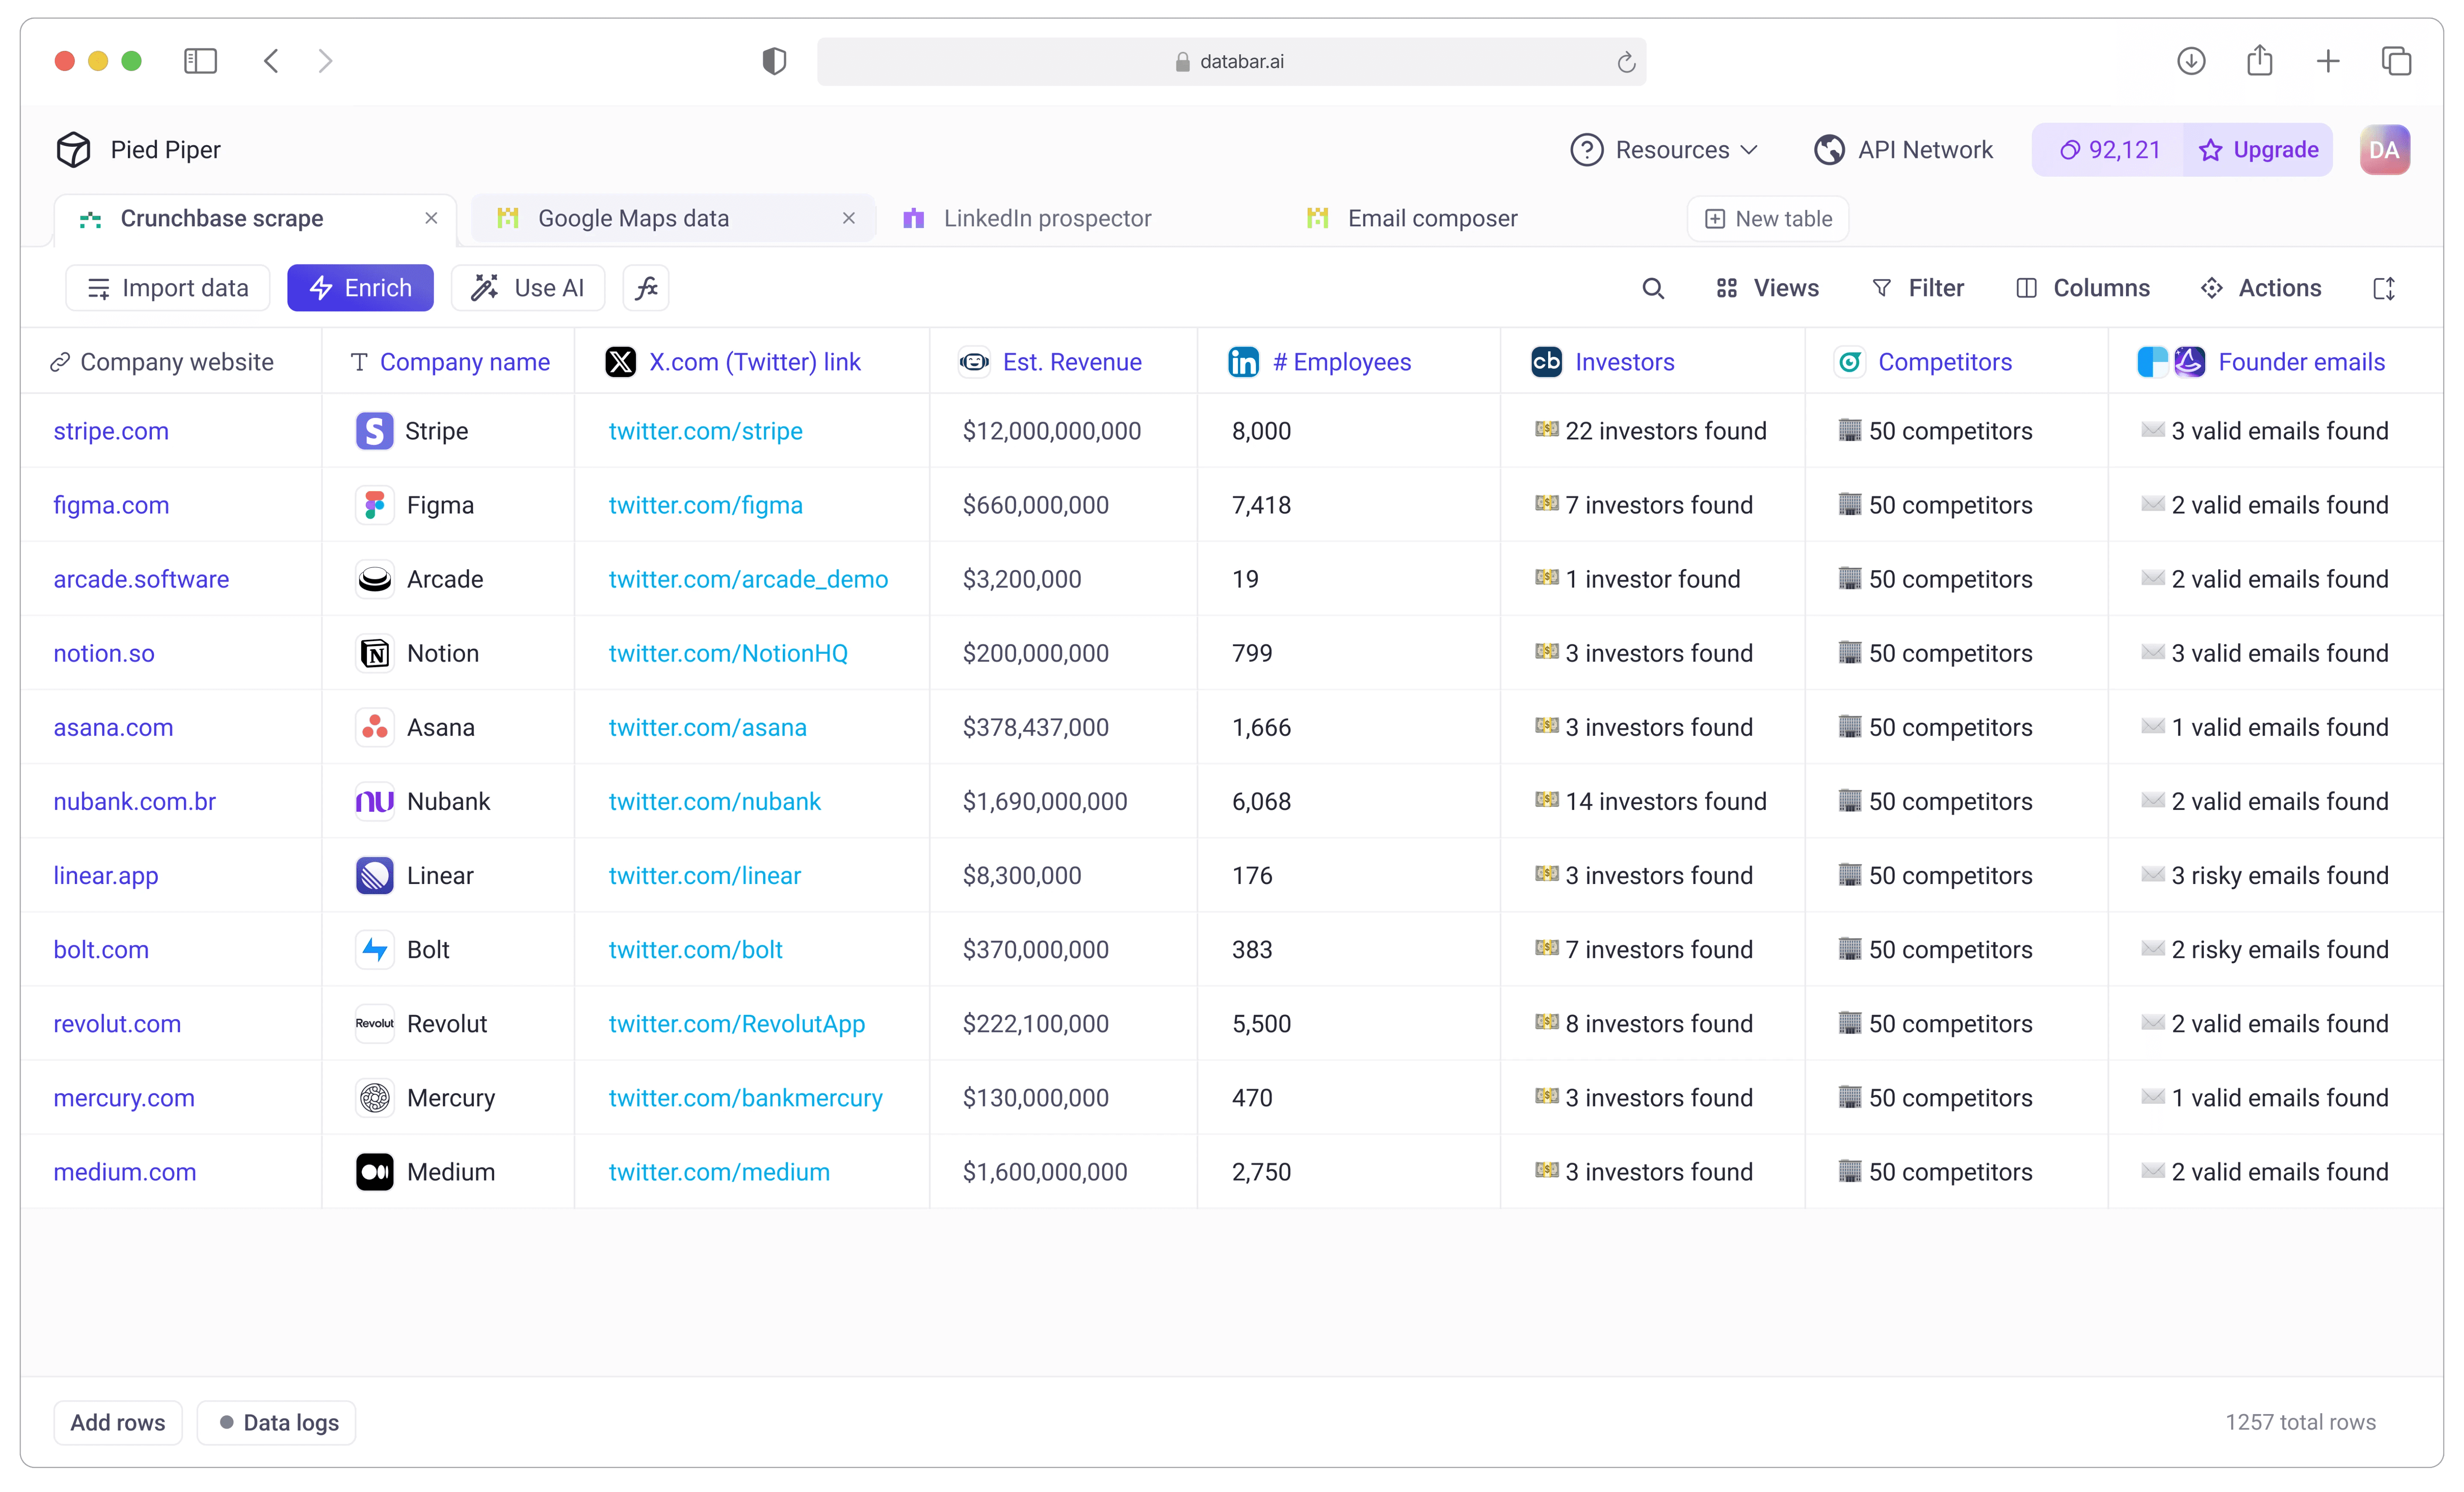2464x1492 pixels.
Task: Open the Views dropdown
Action: pos(1767,288)
